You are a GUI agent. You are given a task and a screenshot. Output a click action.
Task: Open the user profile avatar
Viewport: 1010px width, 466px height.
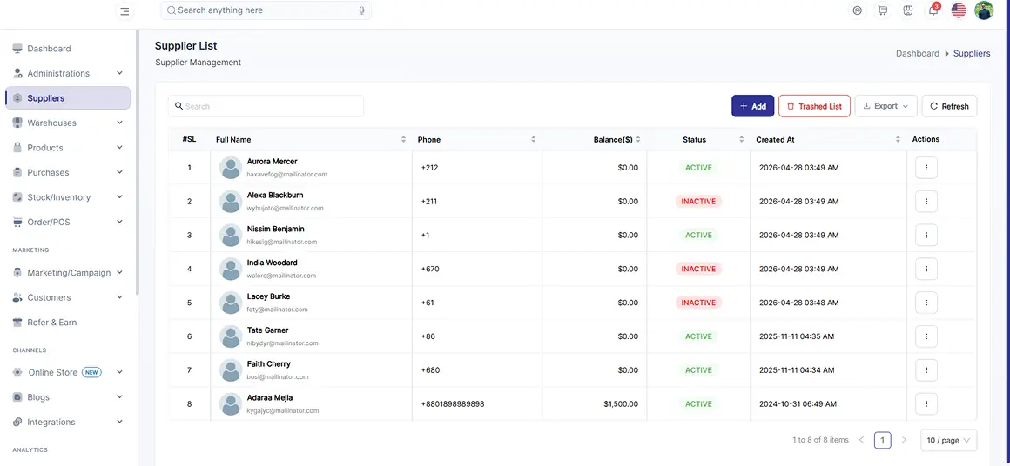(x=984, y=10)
